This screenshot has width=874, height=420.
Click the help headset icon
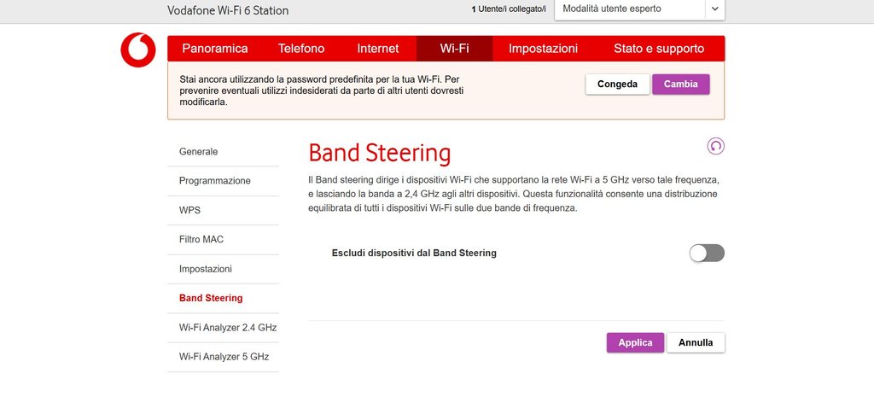coord(716,146)
